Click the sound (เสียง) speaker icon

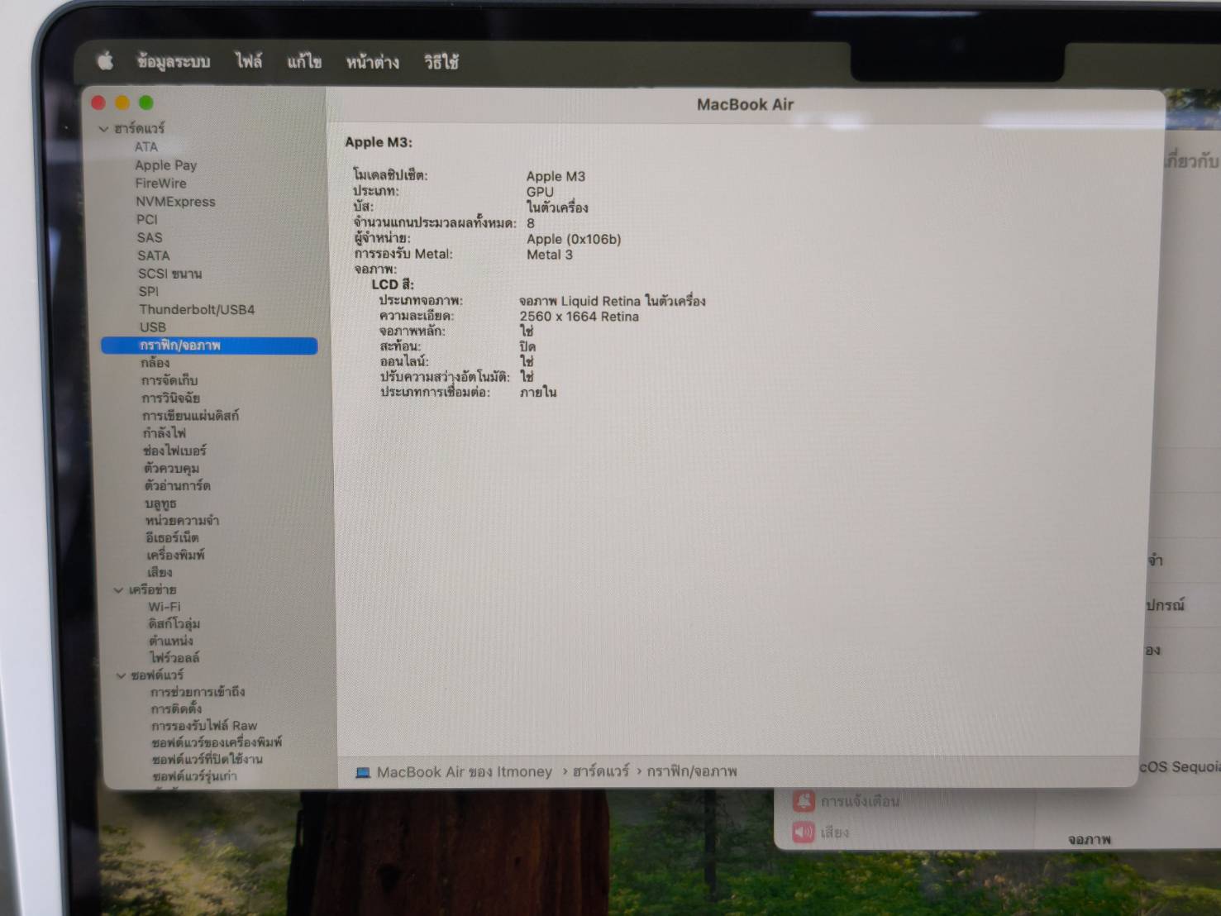[804, 832]
